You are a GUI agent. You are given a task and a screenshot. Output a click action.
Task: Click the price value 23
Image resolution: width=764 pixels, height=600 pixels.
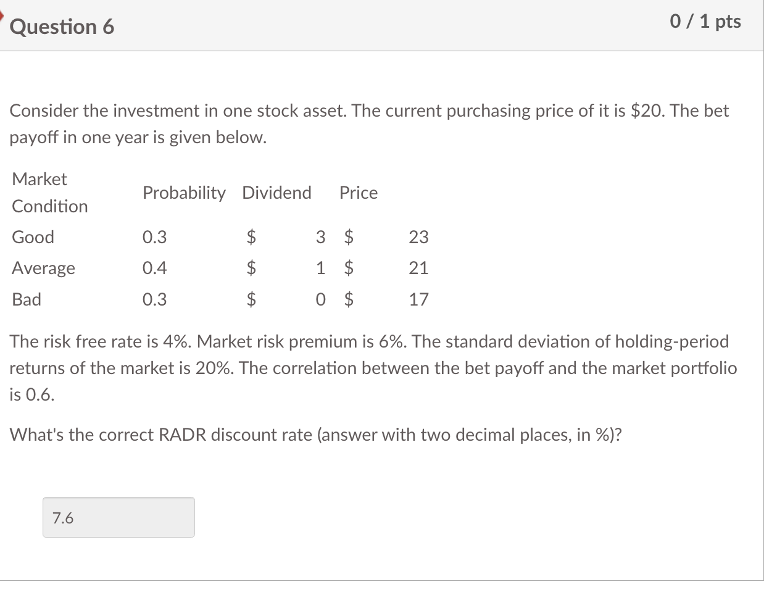coord(418,237)
